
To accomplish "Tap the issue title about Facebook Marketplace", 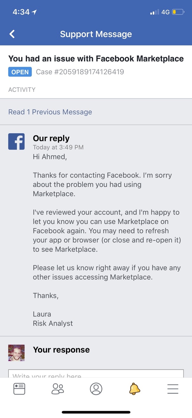I will 96,59.
